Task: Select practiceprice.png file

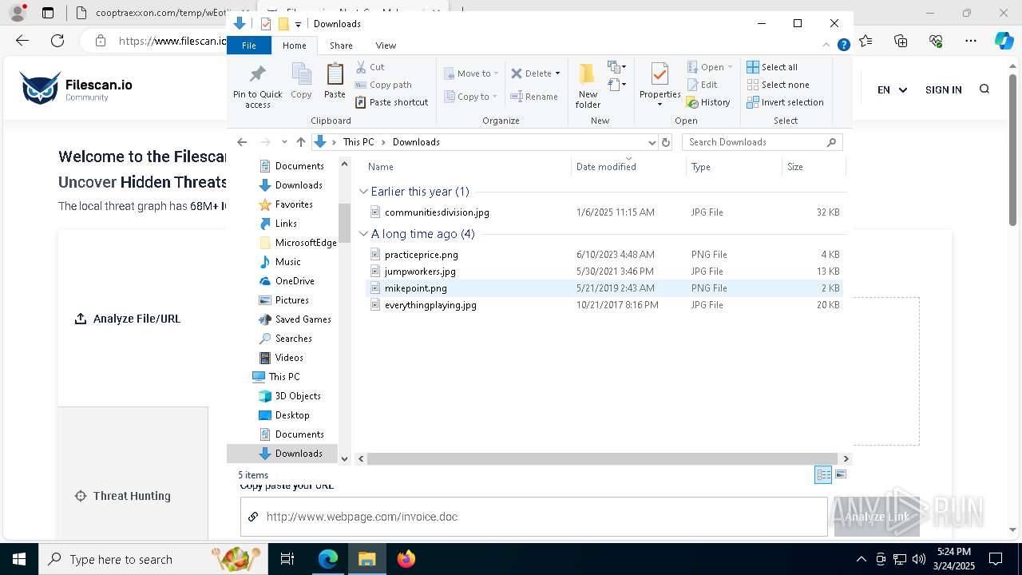Action: pos(421,255)
